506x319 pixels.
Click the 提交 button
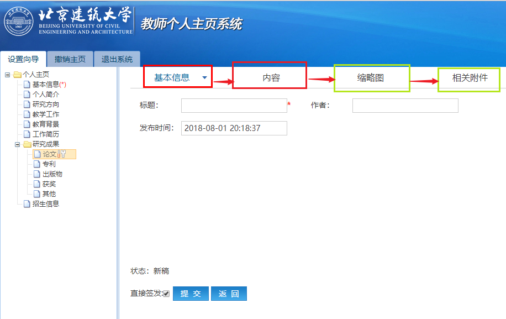(191, 294)
